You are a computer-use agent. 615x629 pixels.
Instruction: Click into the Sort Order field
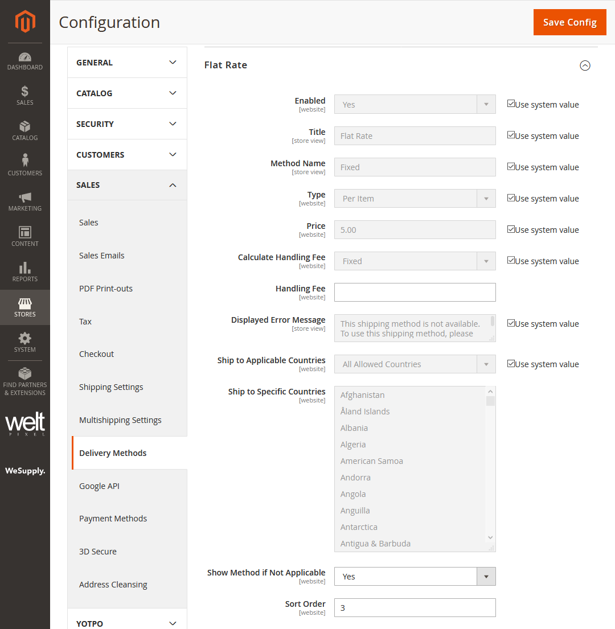(415, 608)
